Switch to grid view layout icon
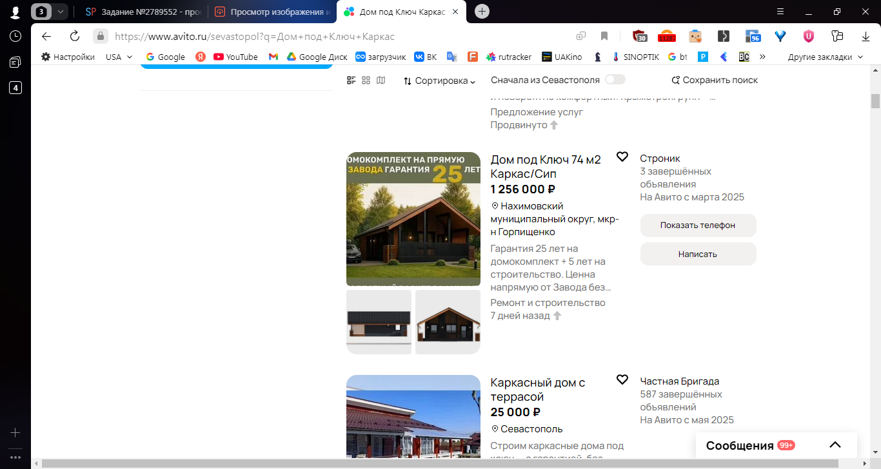Screen dimensions: 881x469 pyautogui.click(x=366, y=80)
